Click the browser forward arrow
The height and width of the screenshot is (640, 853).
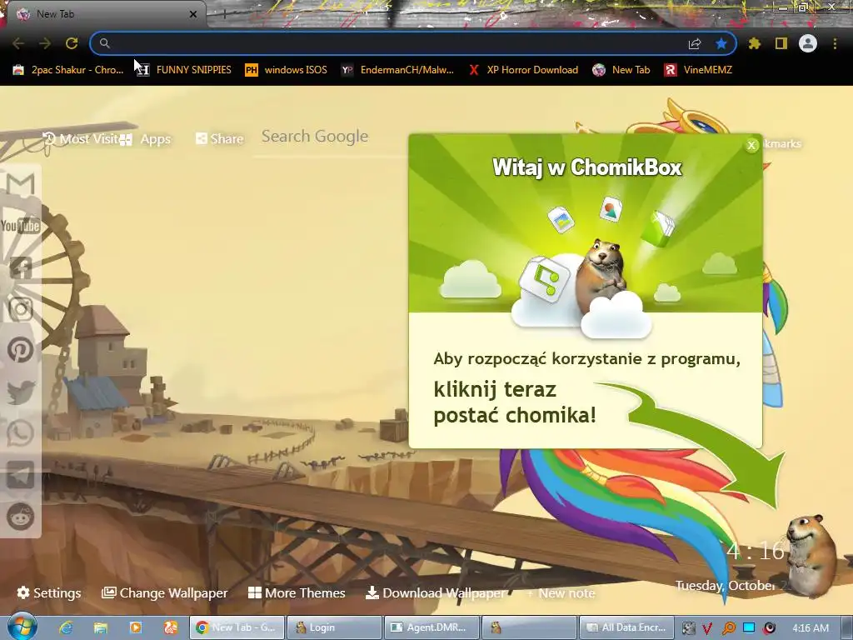point(45,43)
